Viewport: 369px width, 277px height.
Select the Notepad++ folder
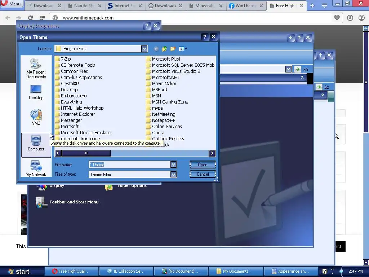coord(160,120)
